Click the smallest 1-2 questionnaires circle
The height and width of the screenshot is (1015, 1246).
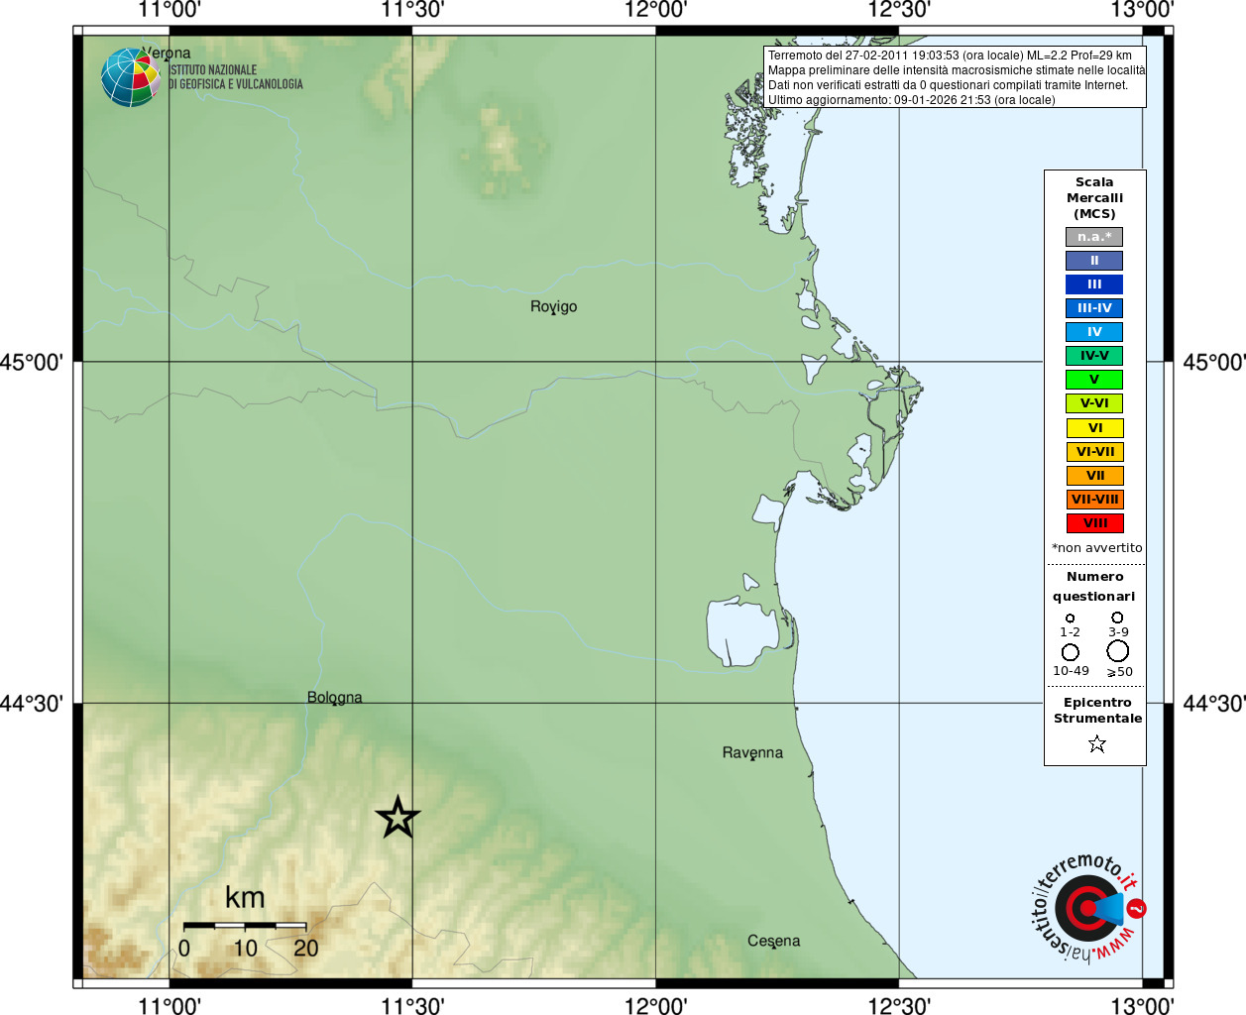[x=1070, y=618]
